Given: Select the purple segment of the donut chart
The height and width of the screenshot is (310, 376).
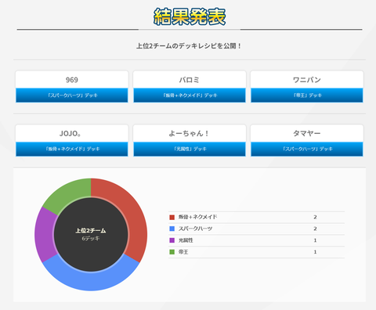Looking at the screenshot, I should [x=45, y=234].
